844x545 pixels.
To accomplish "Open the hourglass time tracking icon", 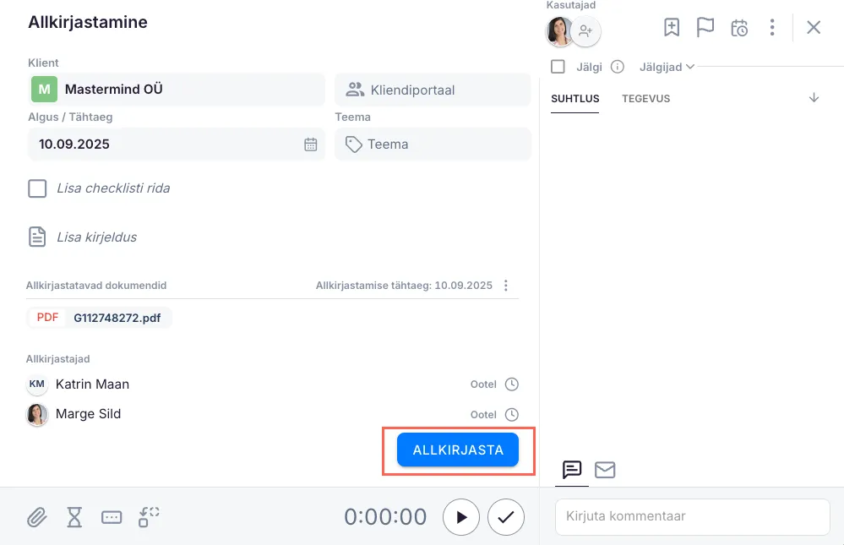I will (x=74, y=517).
